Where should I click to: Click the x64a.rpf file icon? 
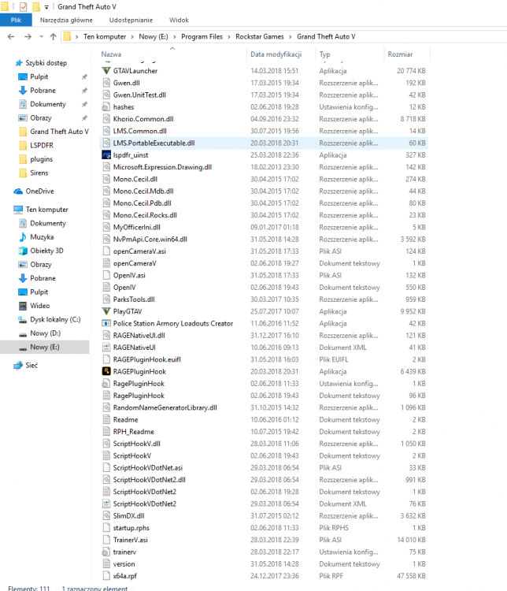pyautogui.click(x=106, y=576)
